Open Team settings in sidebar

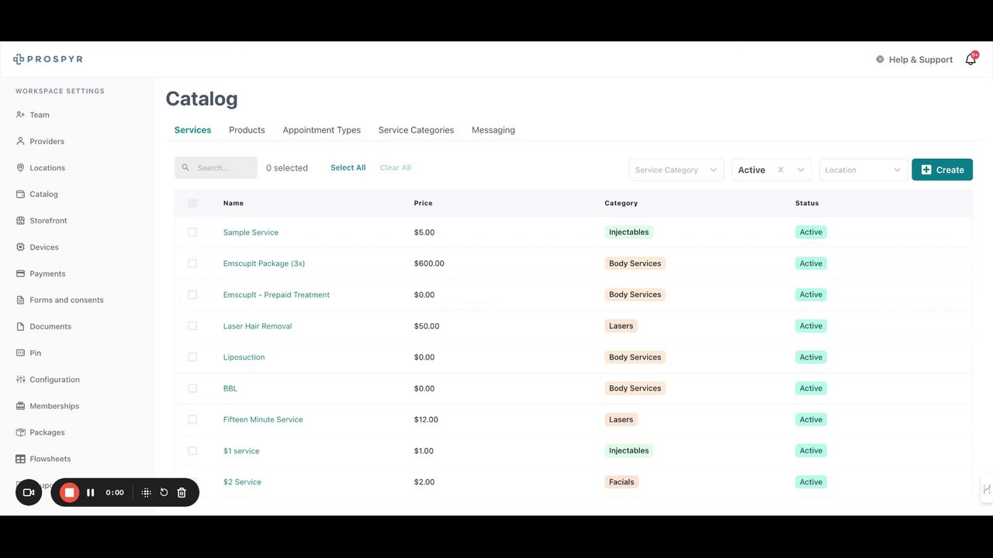(39, 115)
